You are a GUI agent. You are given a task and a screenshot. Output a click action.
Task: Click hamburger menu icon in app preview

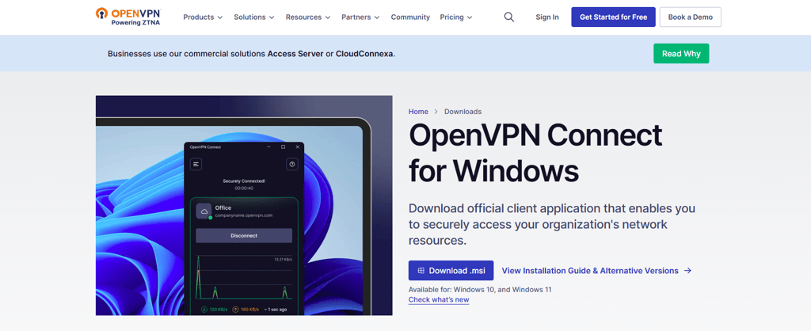pyautogui.click(x=196, y=165)
